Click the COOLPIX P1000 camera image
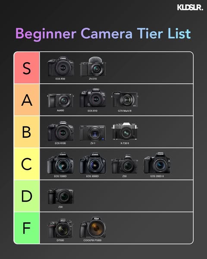This screenshot has height=259, width=207. [93, 227]
